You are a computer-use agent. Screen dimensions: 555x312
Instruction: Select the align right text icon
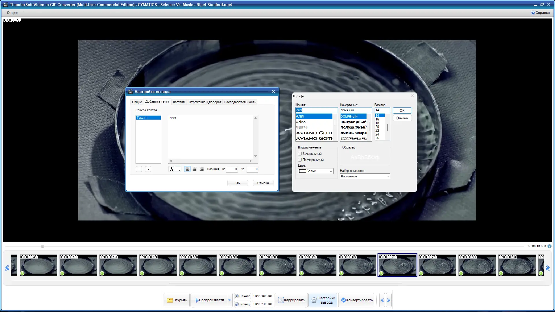pyautogui.click(x=201, y=169)
